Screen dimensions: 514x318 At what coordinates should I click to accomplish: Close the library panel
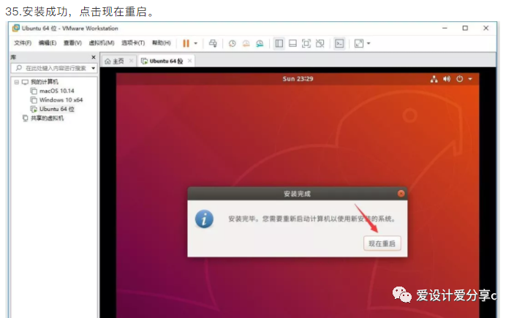pyautogui.click(x=94, y=57)
